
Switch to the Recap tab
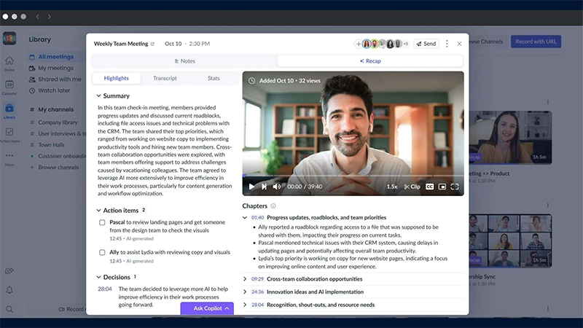370,61
